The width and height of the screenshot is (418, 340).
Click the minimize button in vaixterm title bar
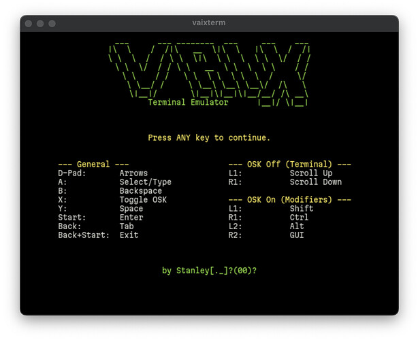[40, 24]
